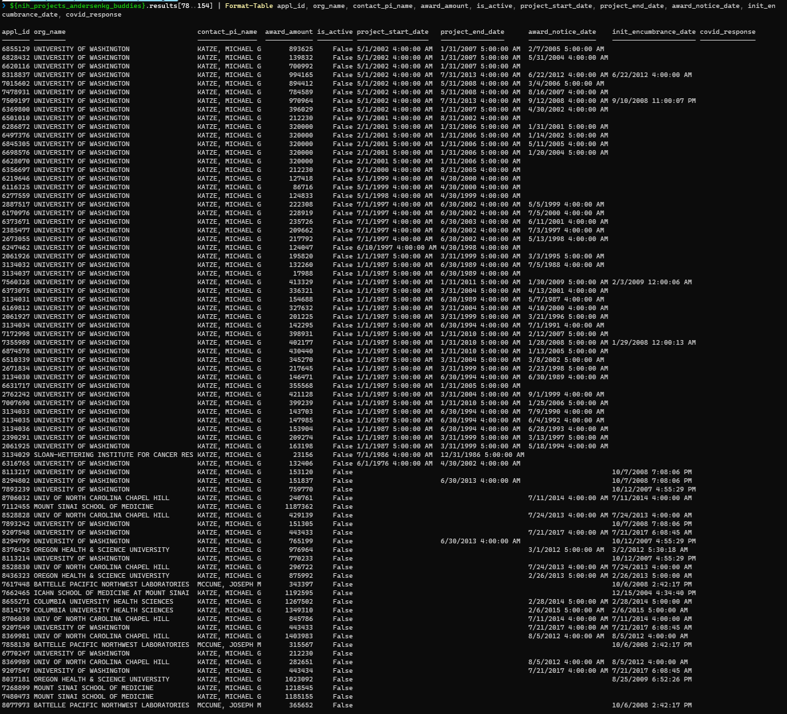Select appl_id 8318837
787x714 pixels.
point(15,74)
